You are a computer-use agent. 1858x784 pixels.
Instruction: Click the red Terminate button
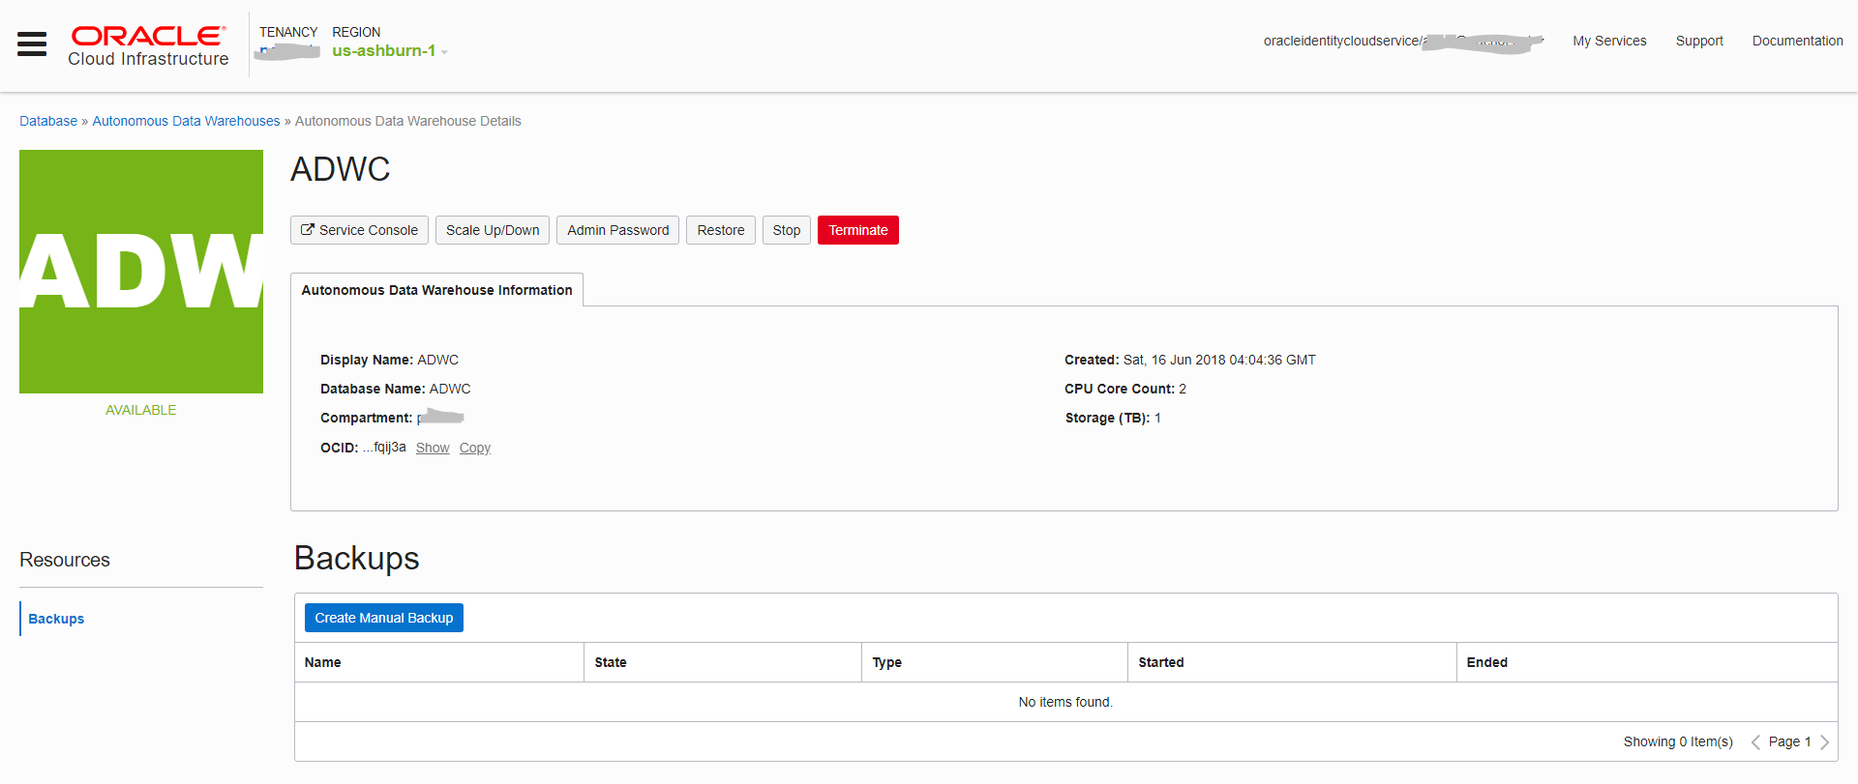tap(858, 230)
